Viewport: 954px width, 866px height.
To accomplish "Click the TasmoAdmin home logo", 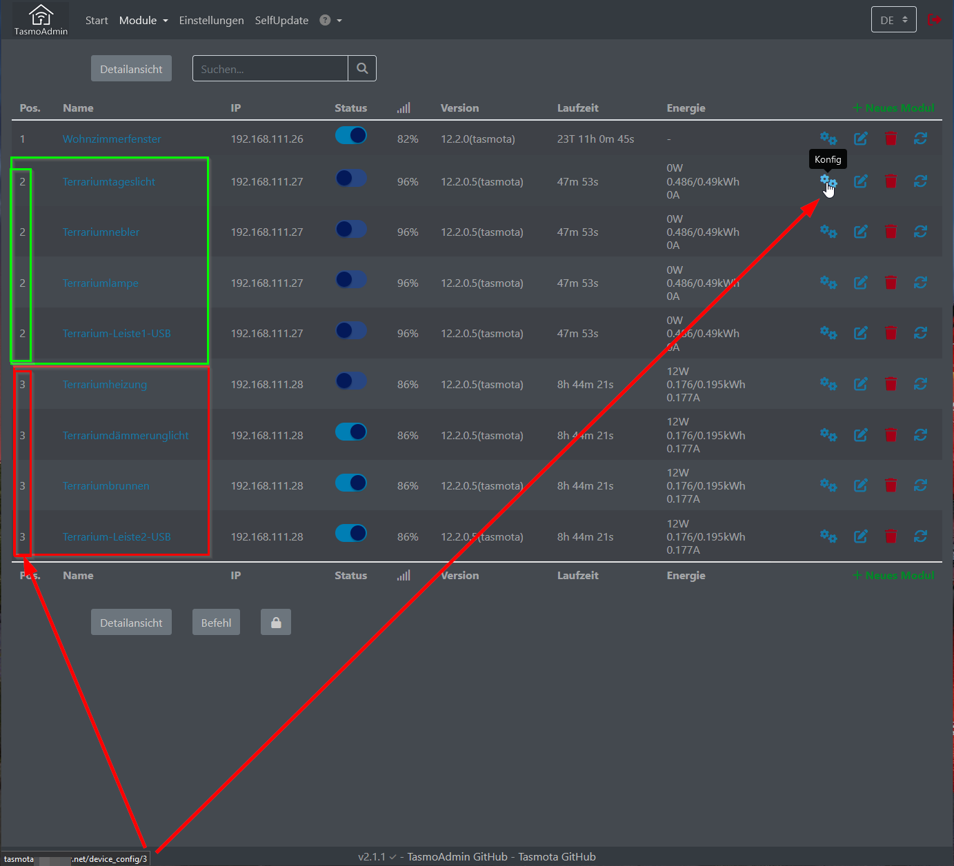I will [39, 19].
